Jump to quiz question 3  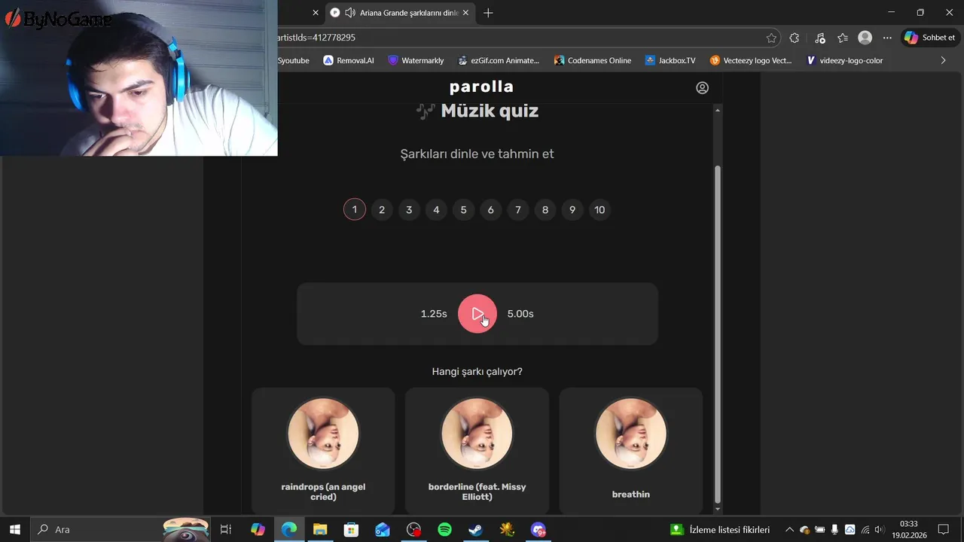click(409, 209)
